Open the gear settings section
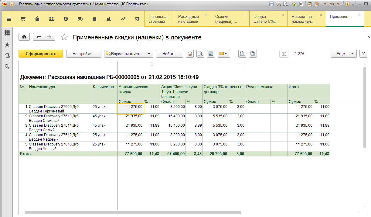The image size is (371, 217). tap(137, 19)
